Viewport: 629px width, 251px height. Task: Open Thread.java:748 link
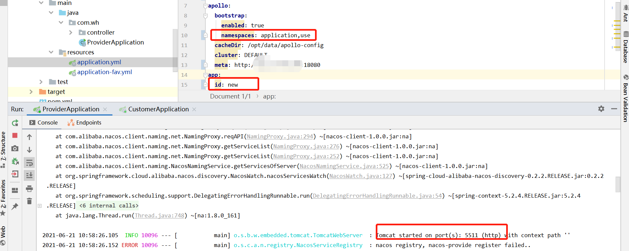tap(159, 215)
